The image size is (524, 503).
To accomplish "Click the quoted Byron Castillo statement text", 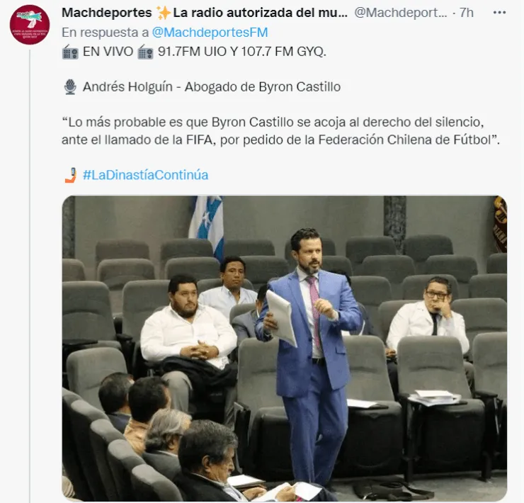I will pos(280,131).
